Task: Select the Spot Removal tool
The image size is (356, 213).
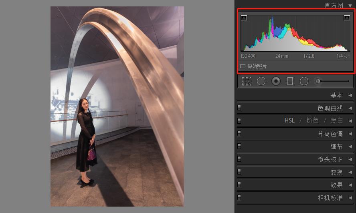Action: (x=262, y=81)
